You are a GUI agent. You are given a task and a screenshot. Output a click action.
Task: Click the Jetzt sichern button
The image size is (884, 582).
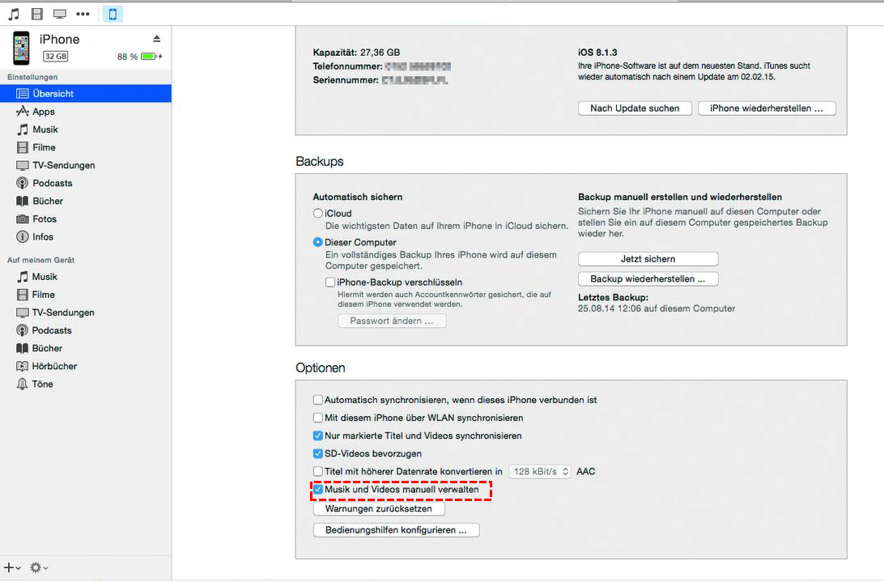[x=648, y=259]
